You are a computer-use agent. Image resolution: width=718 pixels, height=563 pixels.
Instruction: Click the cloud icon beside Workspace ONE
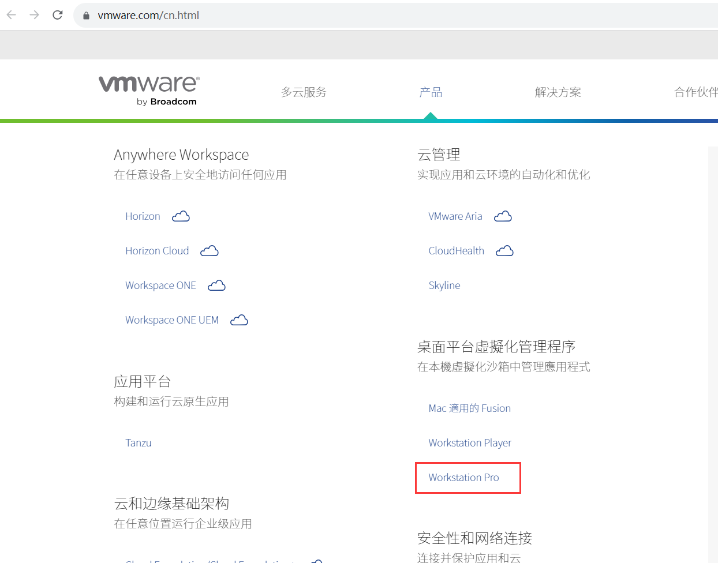tap(216, 286)
